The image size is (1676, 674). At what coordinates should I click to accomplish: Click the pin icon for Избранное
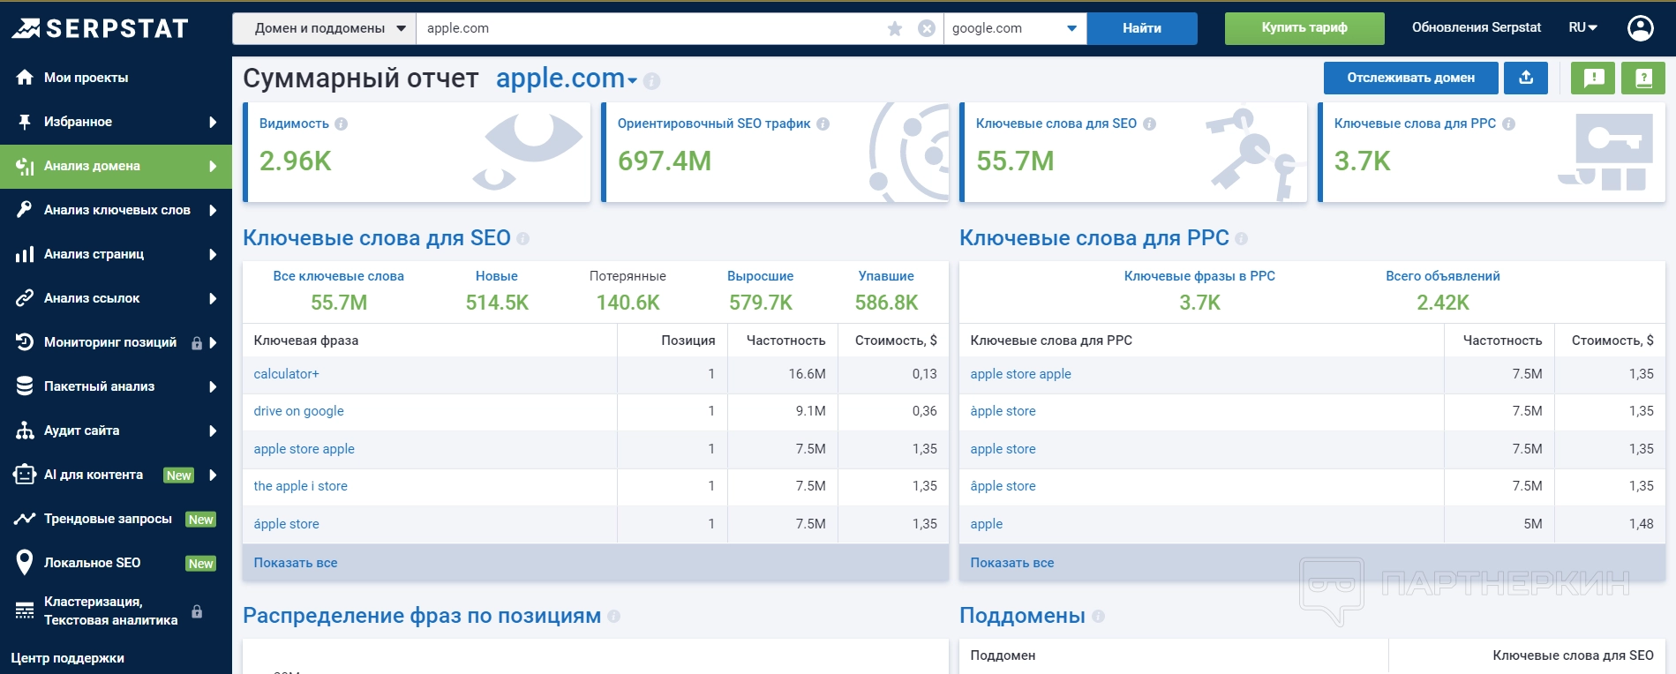click(25, 122)
